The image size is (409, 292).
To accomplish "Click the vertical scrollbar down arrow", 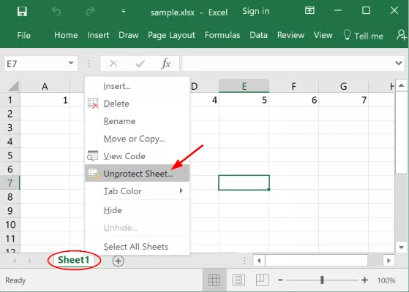I will click(402, 247).
